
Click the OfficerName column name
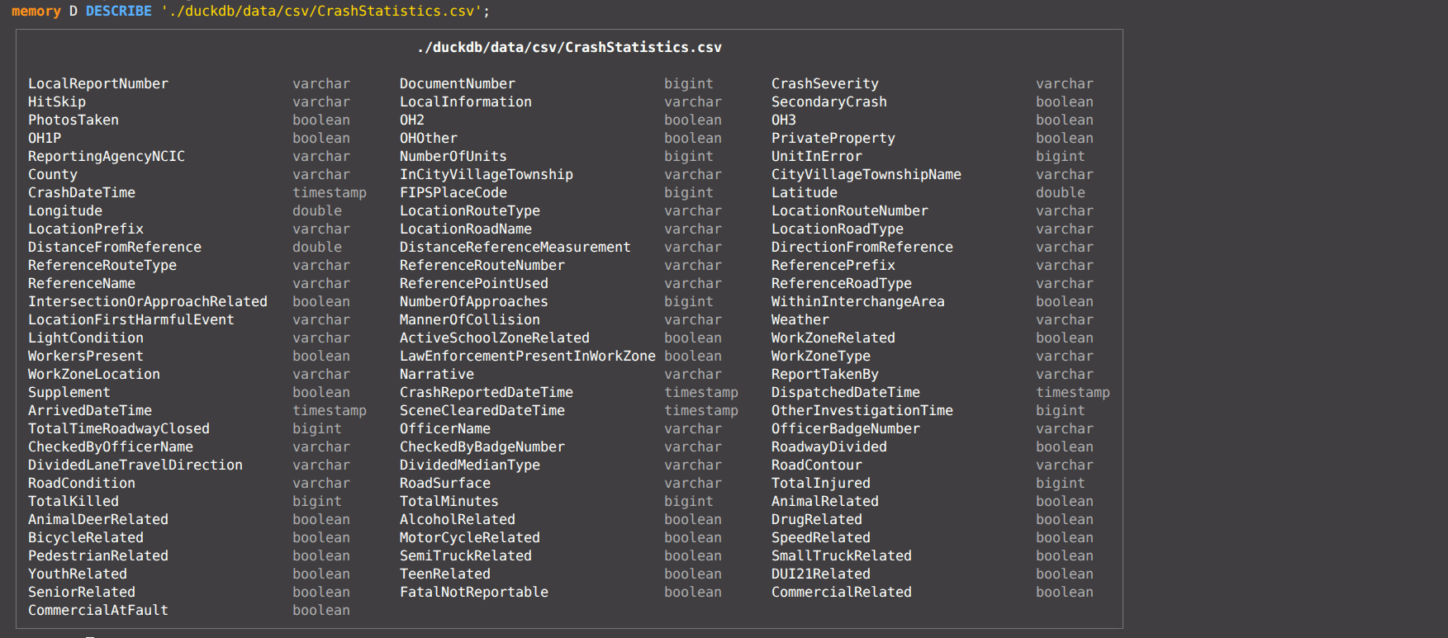point(445,429)
